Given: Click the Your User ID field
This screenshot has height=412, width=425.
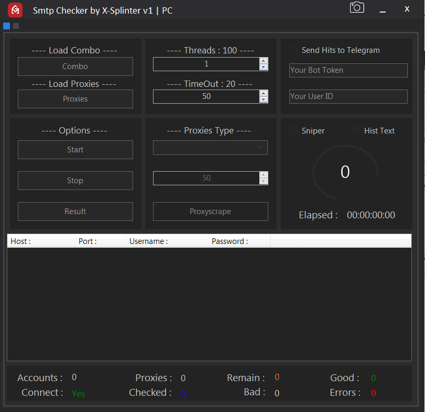Looking at the screenshot, I should click(348, 96).
